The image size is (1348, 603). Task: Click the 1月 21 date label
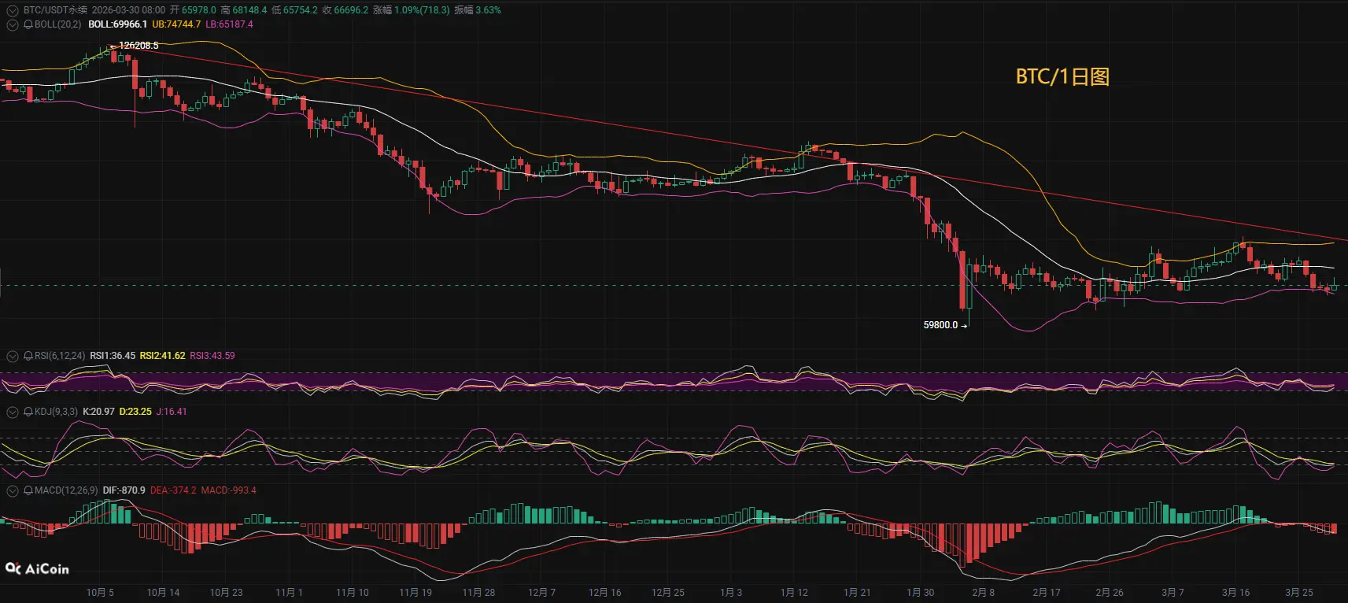[x=857, y=593]
